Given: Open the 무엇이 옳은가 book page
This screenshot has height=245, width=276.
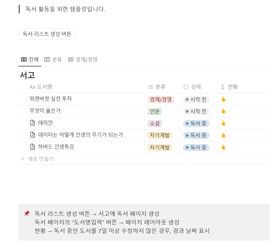Looking at the screenshot, I should click(x=45, y=111).
